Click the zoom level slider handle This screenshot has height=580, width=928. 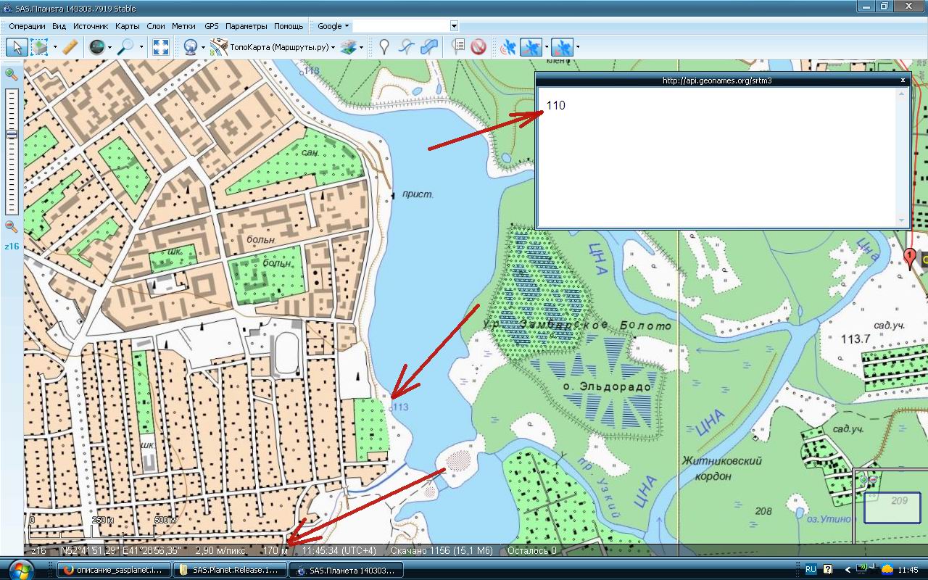(11, 134)
